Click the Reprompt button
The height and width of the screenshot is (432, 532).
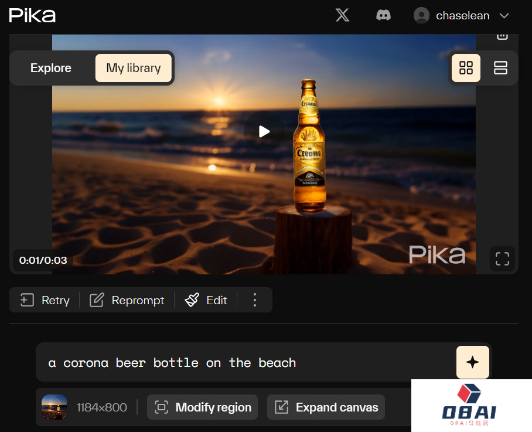(127, 300)
